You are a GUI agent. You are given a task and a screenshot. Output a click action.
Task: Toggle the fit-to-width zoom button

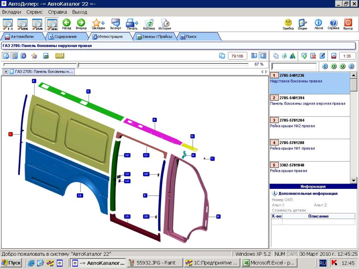tap(52, 24)
